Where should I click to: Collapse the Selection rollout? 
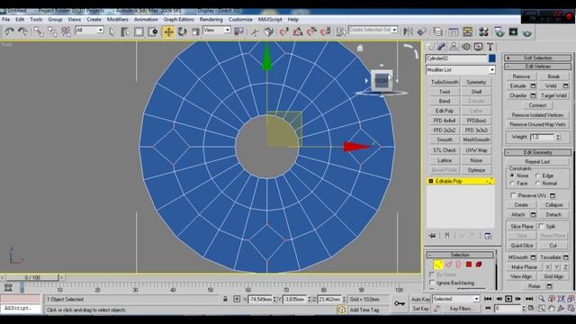(x=460, y=255)
